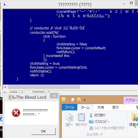Close the Blood Lord error dialog

tap(54, 96)
